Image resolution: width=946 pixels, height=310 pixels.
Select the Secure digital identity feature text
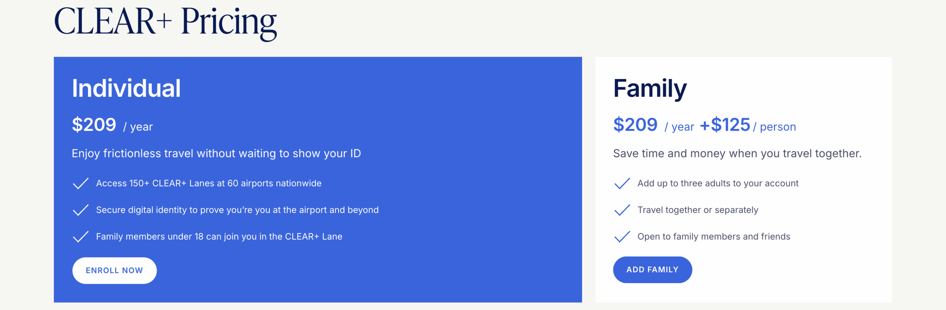[x=237, y=210]
